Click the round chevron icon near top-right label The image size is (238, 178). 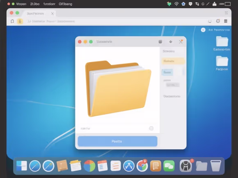tap(203, 30)
